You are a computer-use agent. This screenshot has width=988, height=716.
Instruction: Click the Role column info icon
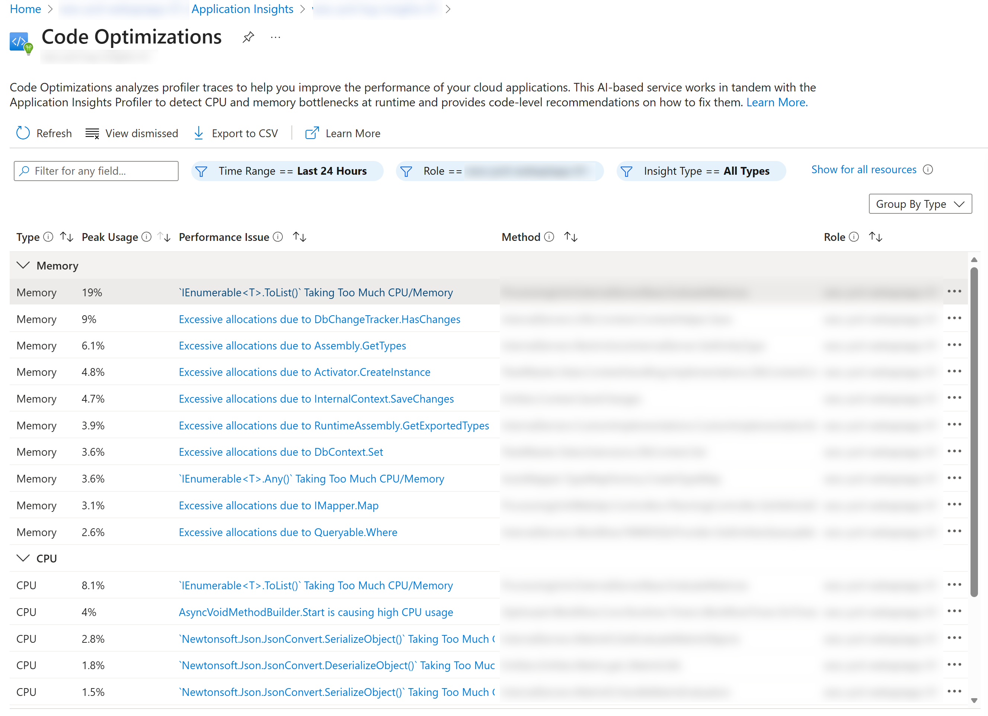point(854,237)
